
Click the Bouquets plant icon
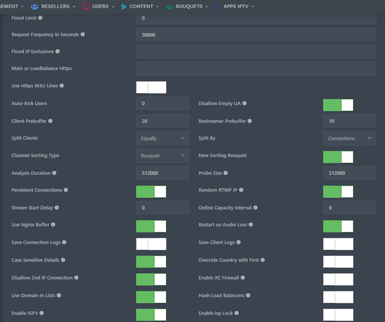pyautogui.click(x=170, y=7)
